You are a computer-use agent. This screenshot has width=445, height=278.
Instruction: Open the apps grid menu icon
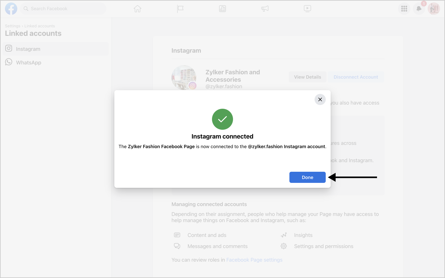point(404,9)
